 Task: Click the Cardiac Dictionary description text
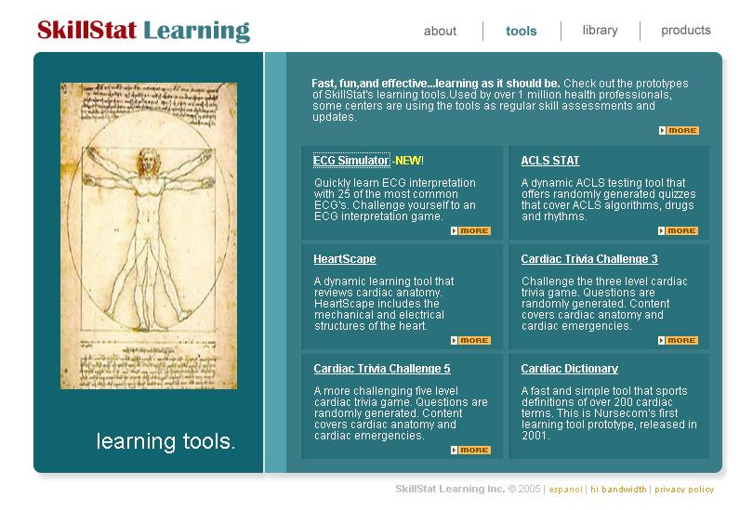609,413
